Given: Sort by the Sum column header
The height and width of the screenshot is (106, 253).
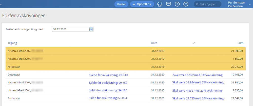Looking at the screenshot, I should click(x=240, y=43).
